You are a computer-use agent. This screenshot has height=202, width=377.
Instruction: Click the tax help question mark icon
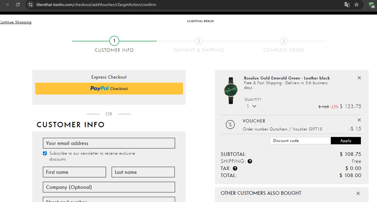[x=235, y=168]
